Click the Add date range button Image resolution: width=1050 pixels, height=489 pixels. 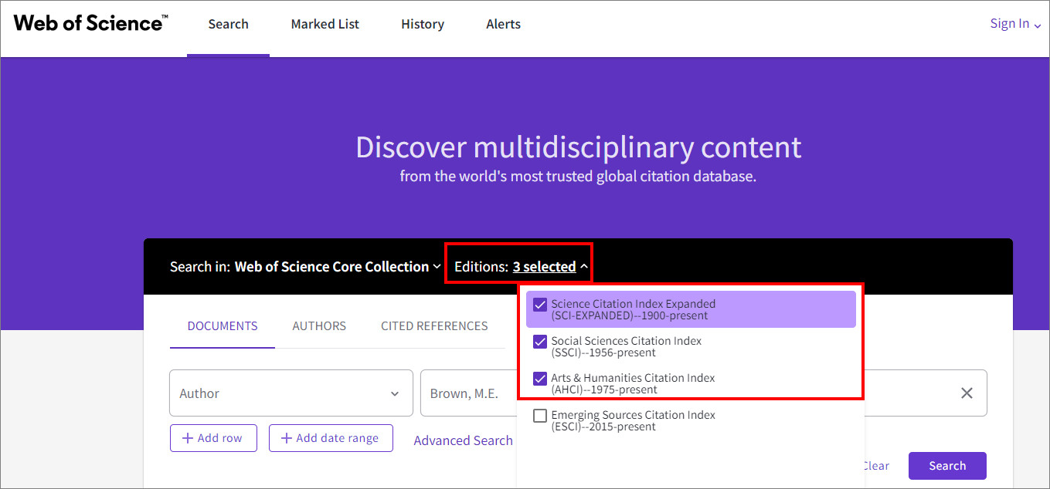point(331,438)
